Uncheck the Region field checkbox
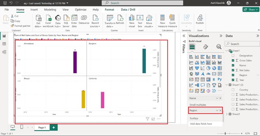The height and width of the screenshot is (136, 260). point(233,75)
